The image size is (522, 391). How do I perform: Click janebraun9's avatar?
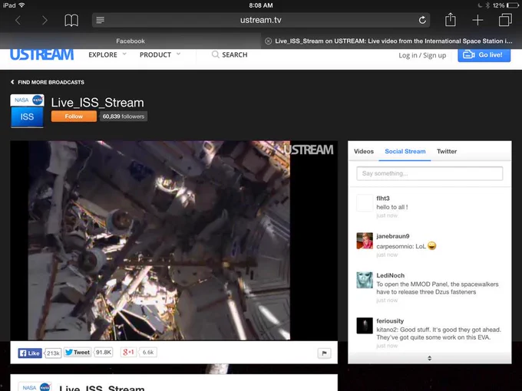365,241
